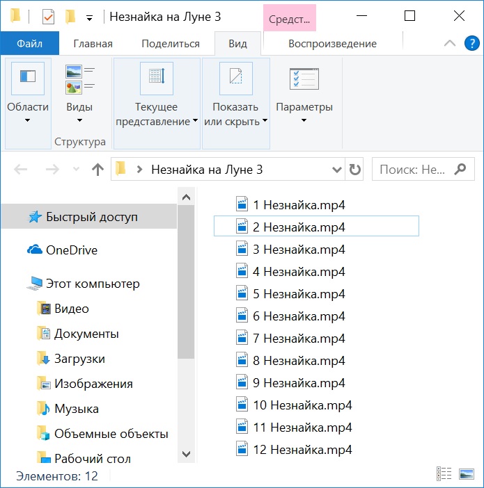Select Быстрый доступ in navigation pane

point(89,217)
